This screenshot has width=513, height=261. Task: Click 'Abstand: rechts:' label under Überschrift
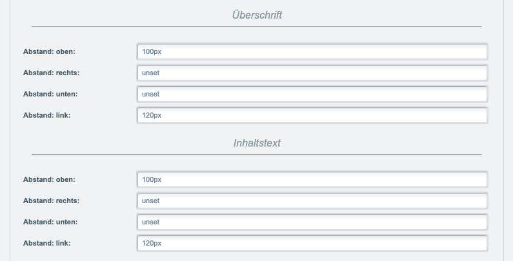52,73
